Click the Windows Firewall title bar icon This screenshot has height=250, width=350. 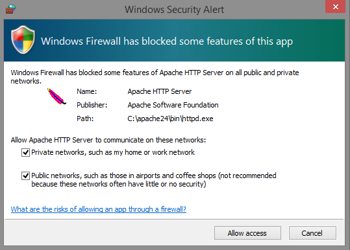point(10,9)
